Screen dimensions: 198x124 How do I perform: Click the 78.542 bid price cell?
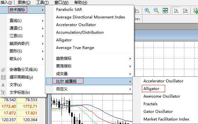(9, 100)
